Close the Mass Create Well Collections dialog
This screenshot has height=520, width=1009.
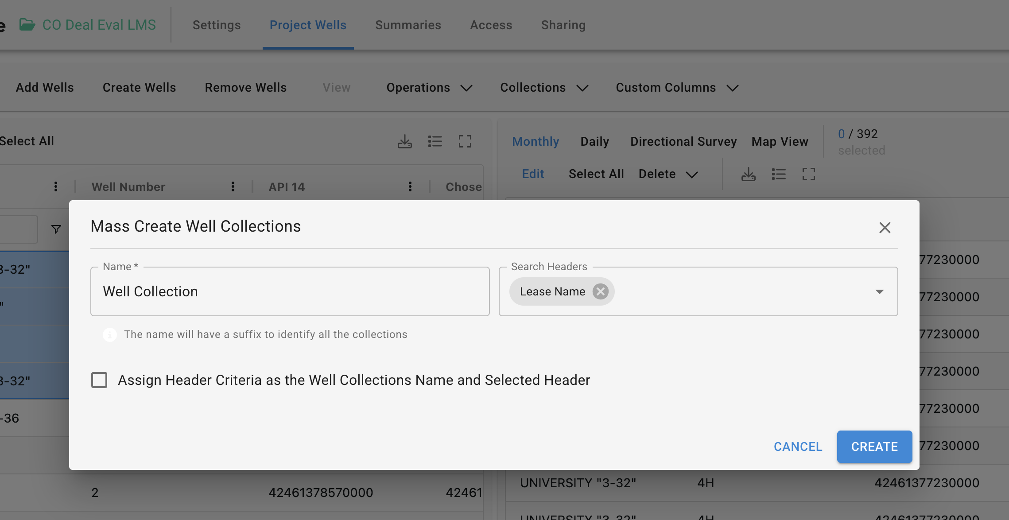point(885,228)
